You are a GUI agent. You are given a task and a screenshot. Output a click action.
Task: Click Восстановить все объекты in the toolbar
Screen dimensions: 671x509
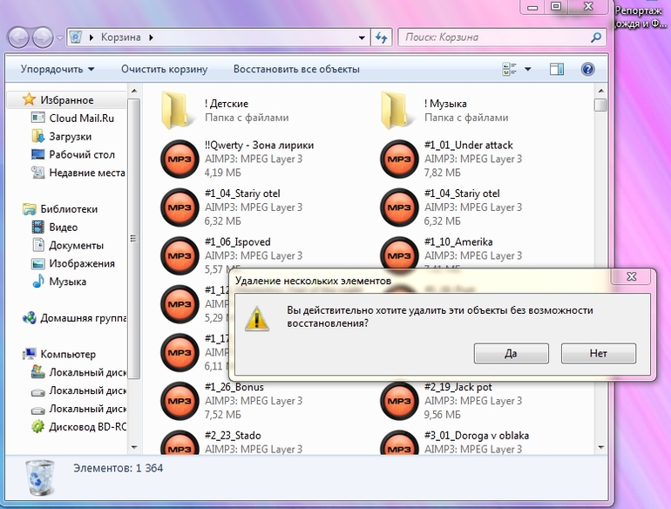pos(296,69)
